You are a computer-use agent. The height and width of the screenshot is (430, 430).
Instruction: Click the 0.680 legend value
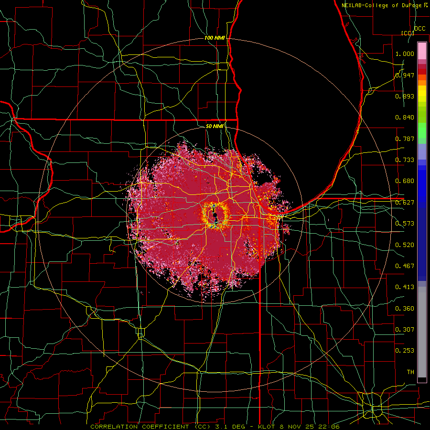pyautogui.click(x=405, y=181)
